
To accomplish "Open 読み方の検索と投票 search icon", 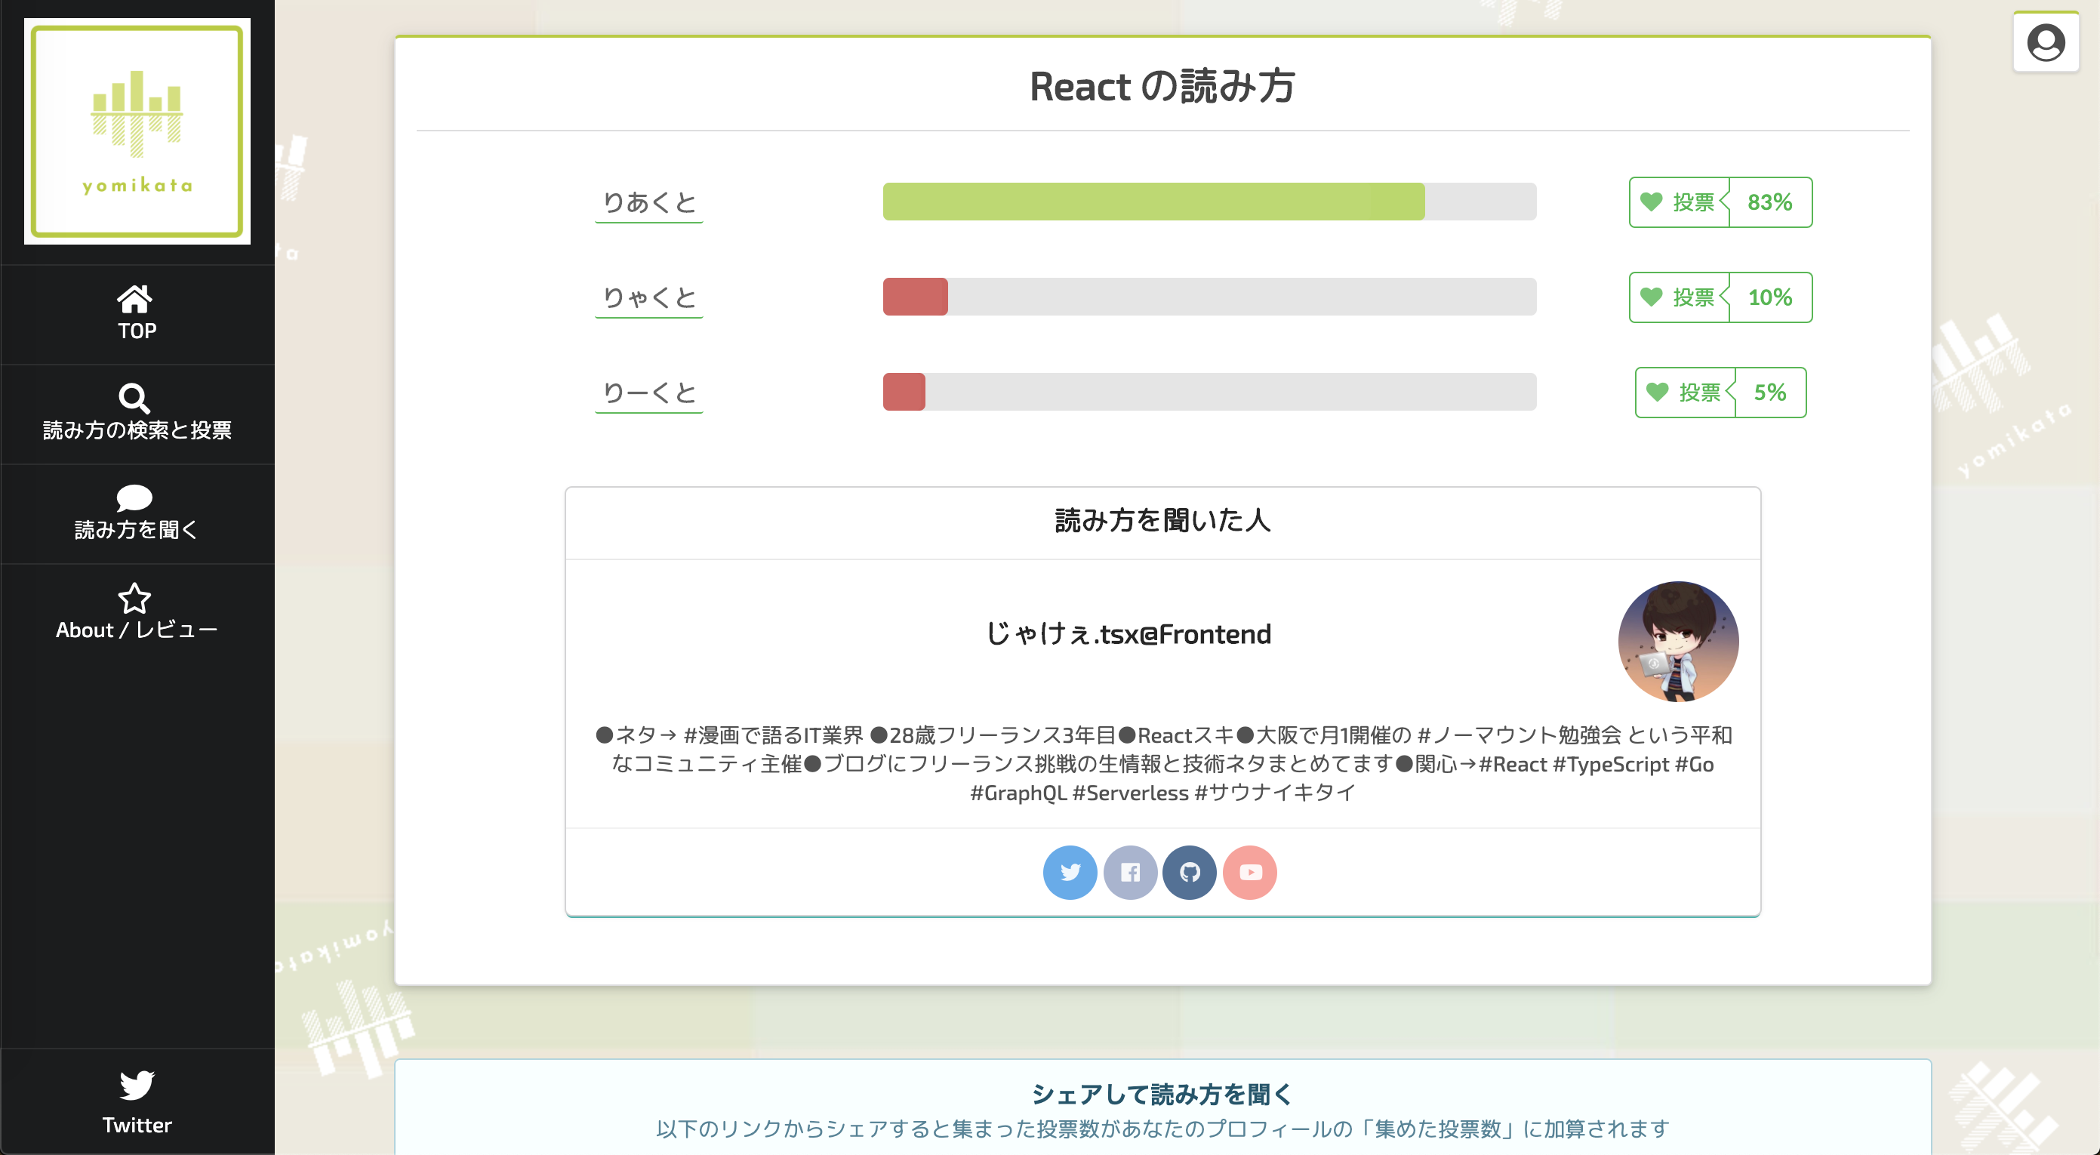I will (134, 399).
